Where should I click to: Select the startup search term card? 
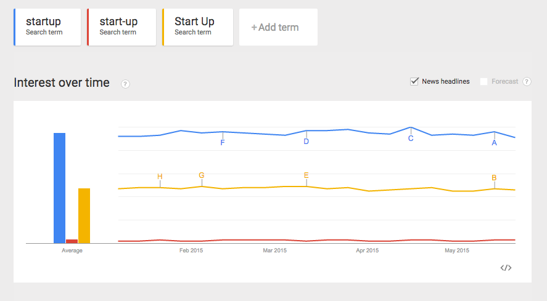(47, 27)
